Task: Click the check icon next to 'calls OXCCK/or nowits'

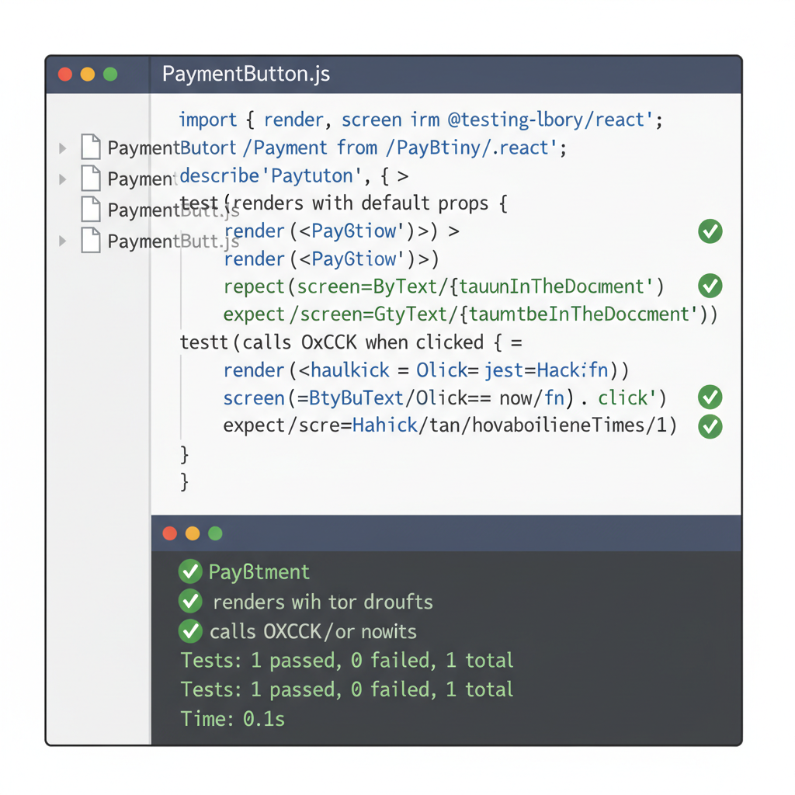Action: click(190, 631)
